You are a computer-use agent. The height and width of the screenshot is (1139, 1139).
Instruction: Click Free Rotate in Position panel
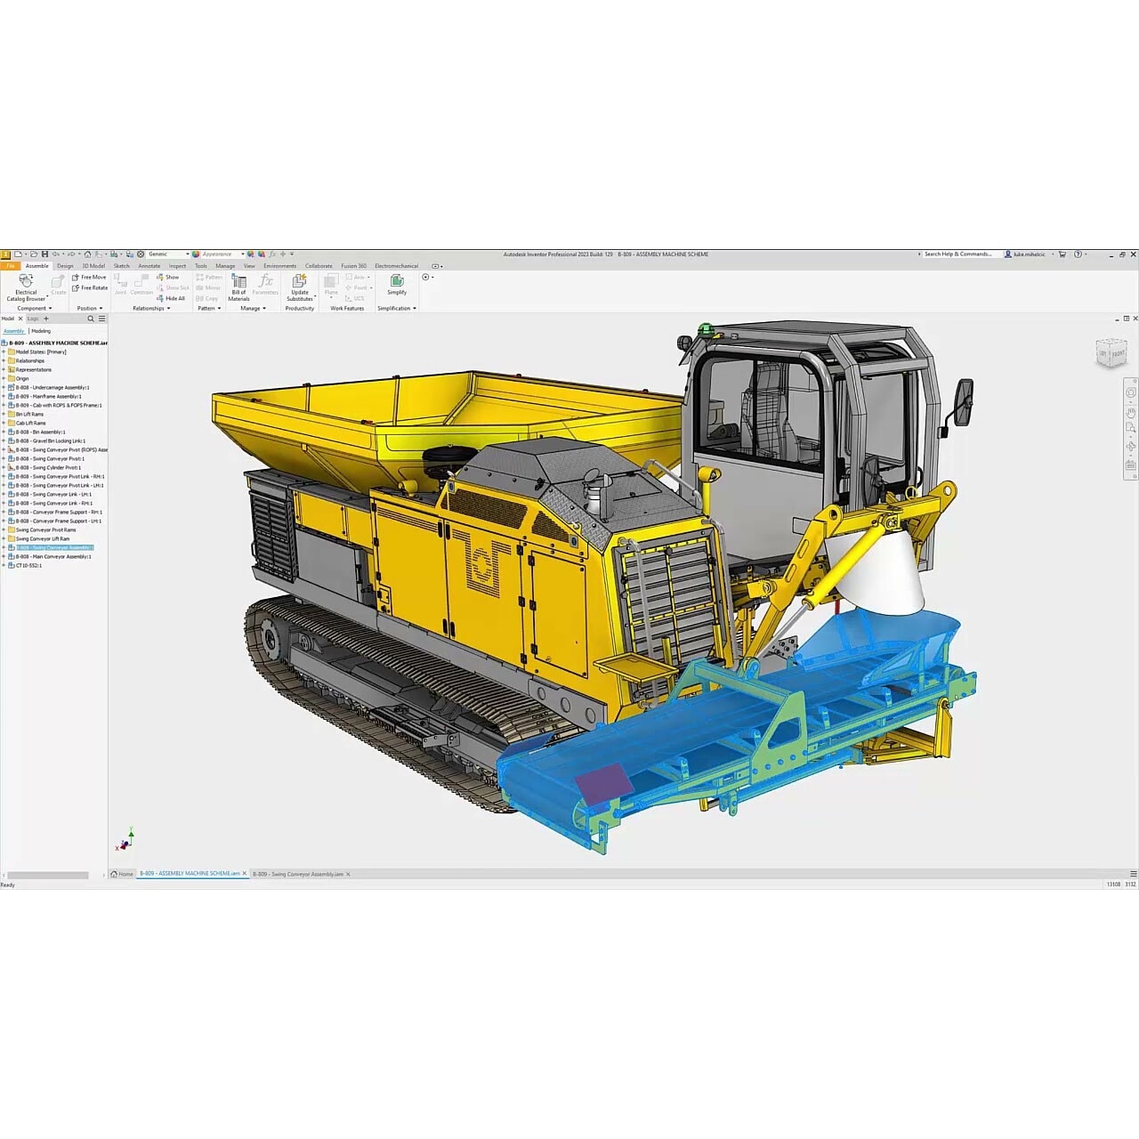(91, 287)
